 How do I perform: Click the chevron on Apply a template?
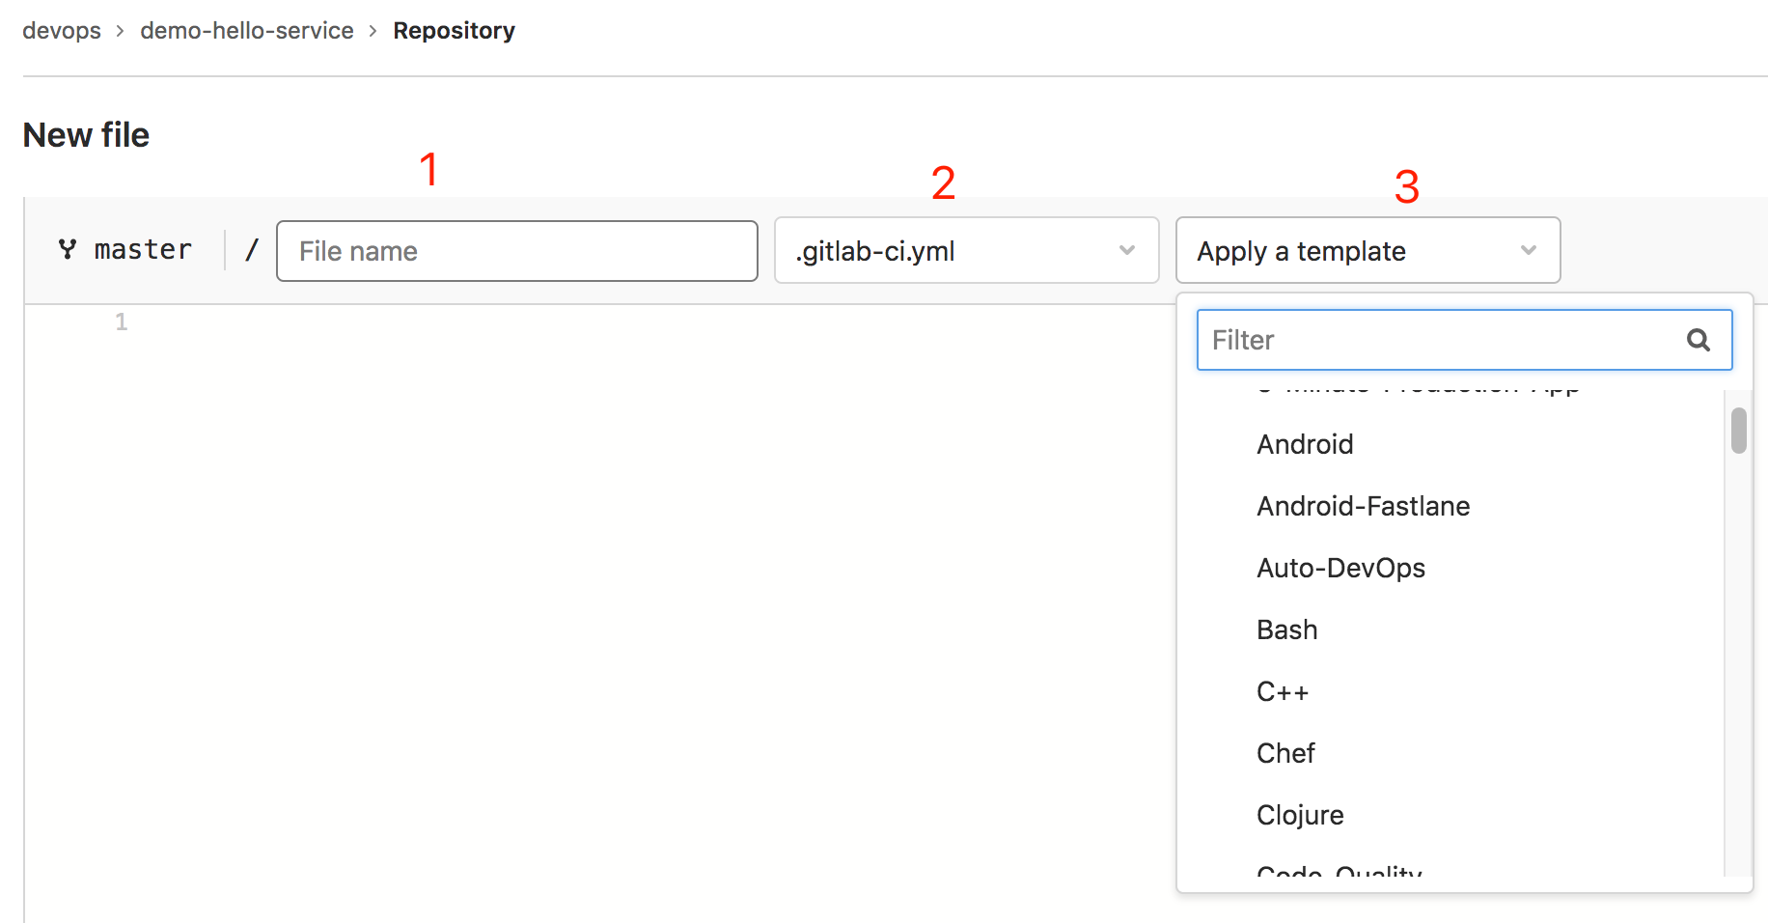[x=1528, y=250]
